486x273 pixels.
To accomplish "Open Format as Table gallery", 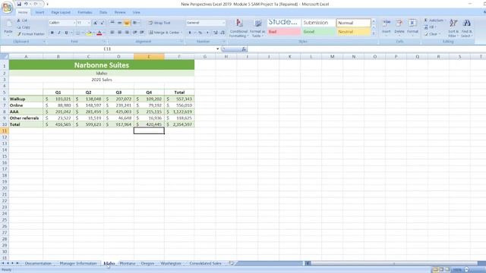I will pos(257,28).
